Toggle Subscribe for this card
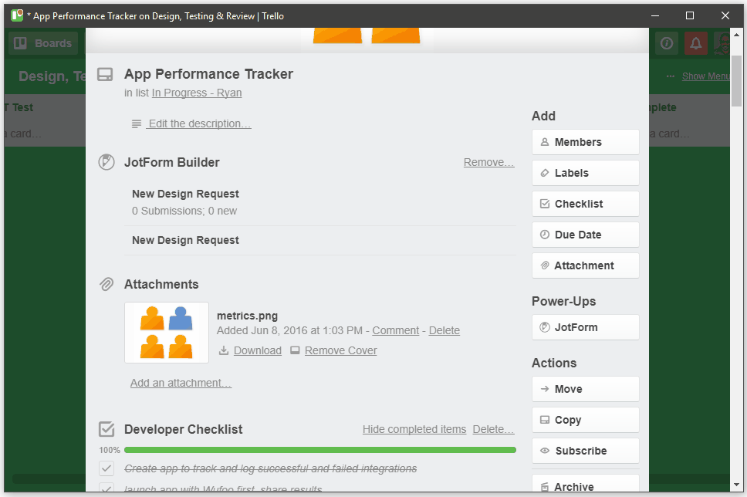 pyautogui.click(x=585, y=451)
